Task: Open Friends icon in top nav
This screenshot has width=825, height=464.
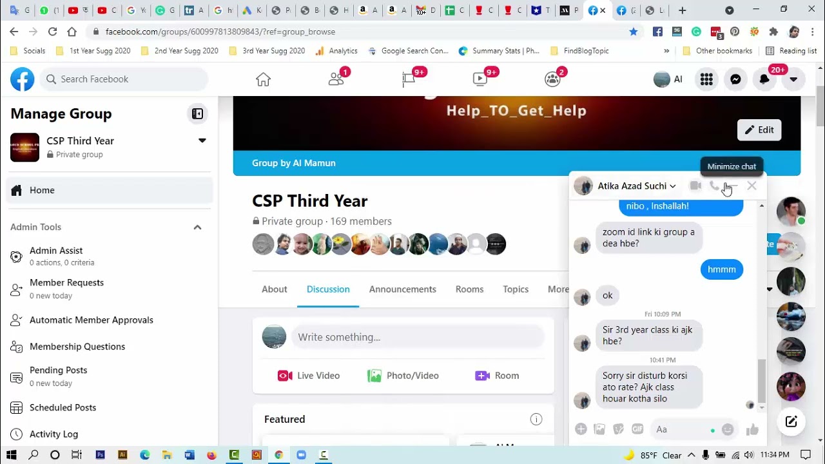Action: coord(336,79)
